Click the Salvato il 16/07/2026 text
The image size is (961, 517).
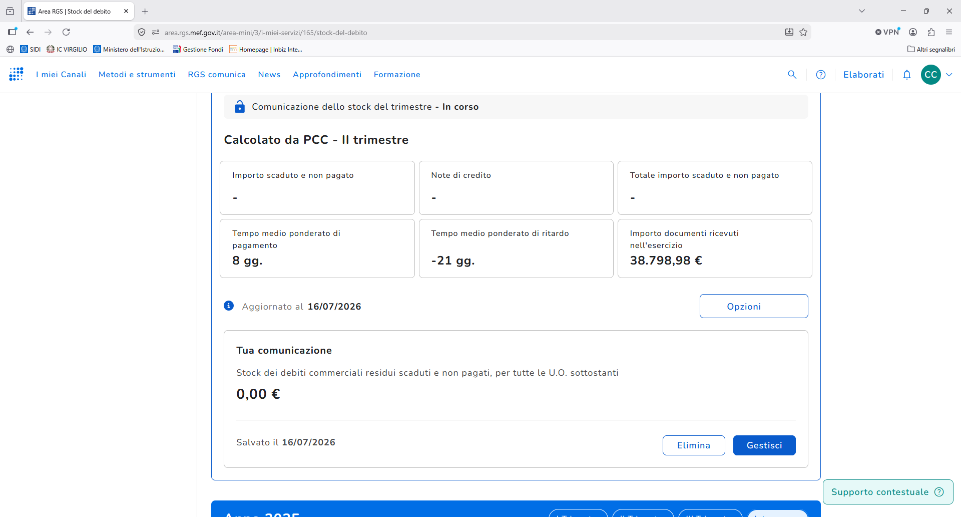[x=286, y=442]
